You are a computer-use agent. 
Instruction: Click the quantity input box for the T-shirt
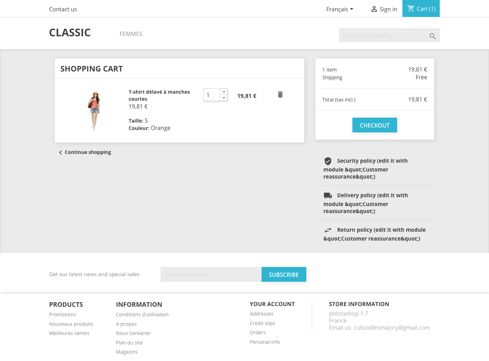pyautogui.click(x=211, y=95)
